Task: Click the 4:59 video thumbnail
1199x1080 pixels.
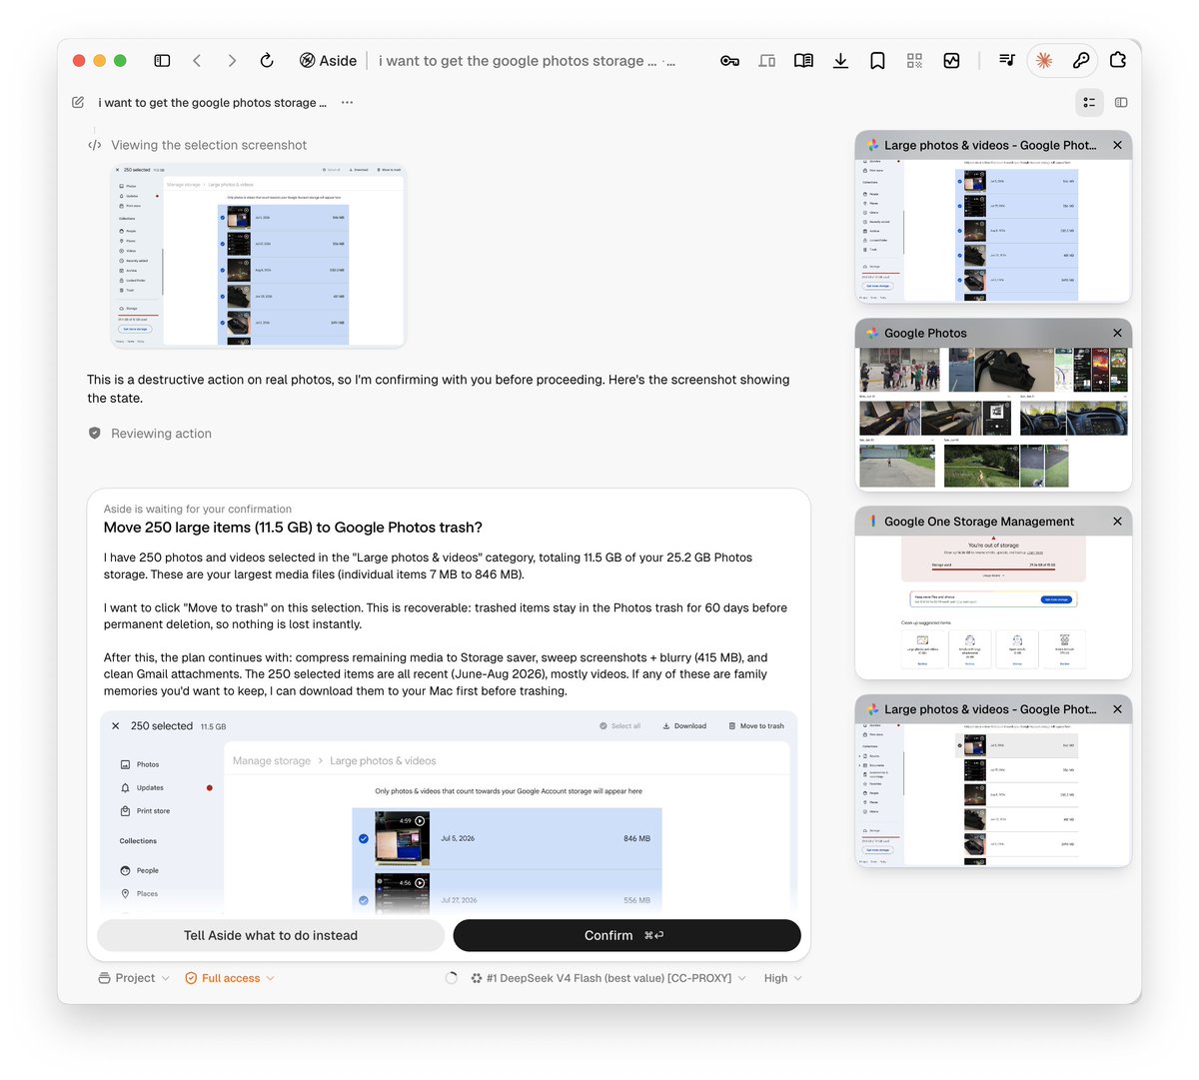Action: pyautogui.click(x=402, y=838)
